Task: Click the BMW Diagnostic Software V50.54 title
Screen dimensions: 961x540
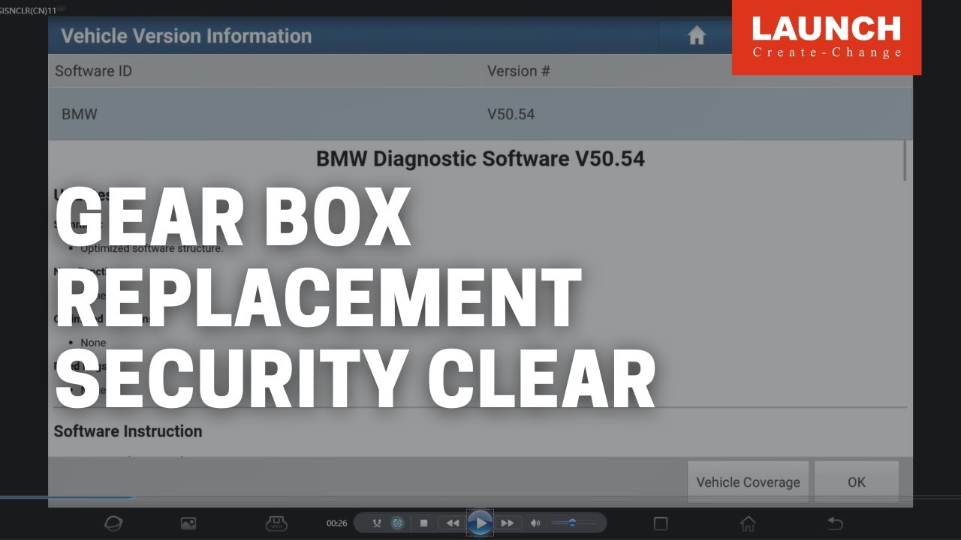Action: click(480, 159)
